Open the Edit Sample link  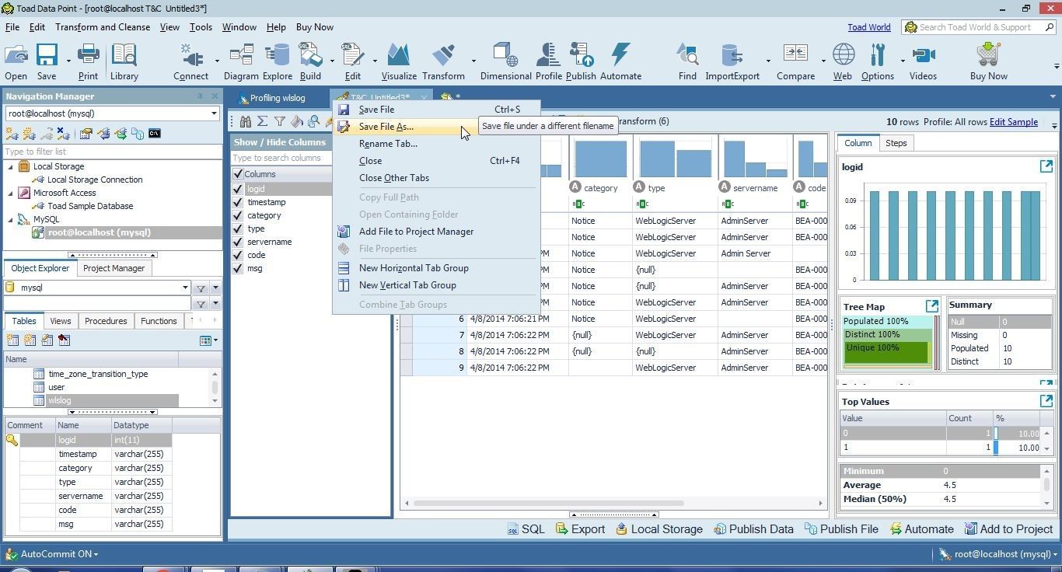tap(1013, 121)
